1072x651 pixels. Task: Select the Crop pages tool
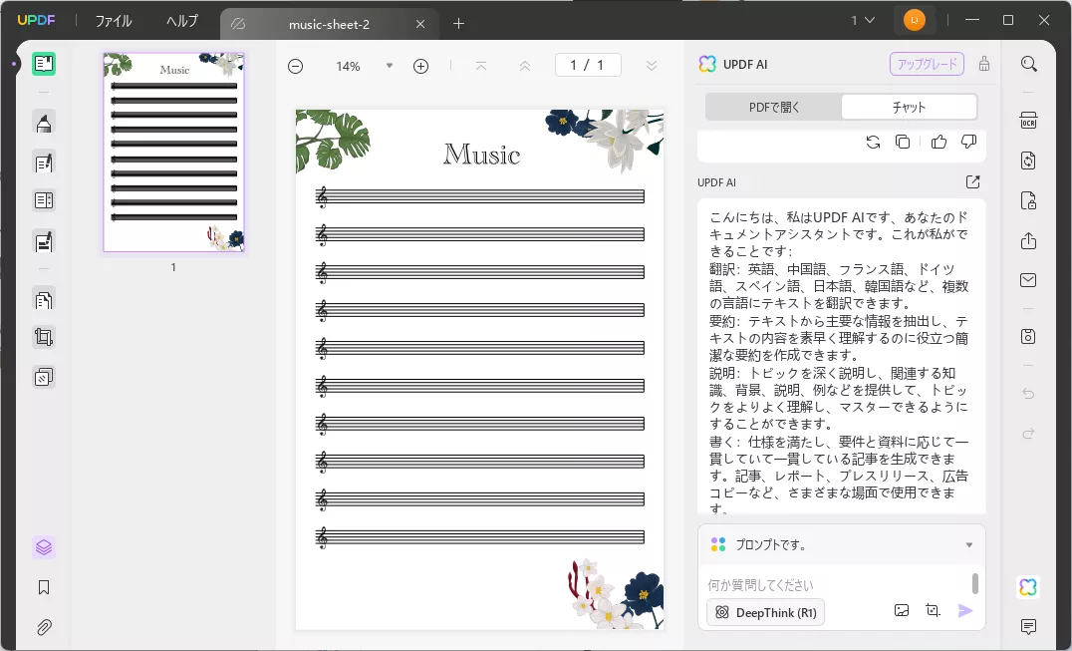pos(44,337)
